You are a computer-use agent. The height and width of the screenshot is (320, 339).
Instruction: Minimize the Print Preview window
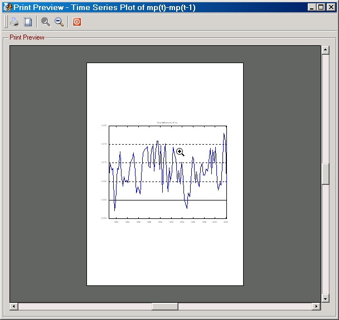point(312,7)
